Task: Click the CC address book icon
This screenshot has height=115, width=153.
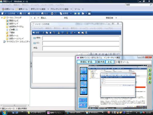Action: click(x=35, y=43)
